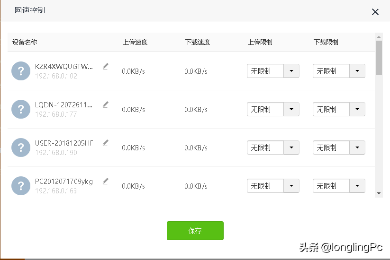This screenshot has height=260, width=390.
Task: Edit the name of device KZR4XWQUGTW...
Action: [x=106, y=67]
